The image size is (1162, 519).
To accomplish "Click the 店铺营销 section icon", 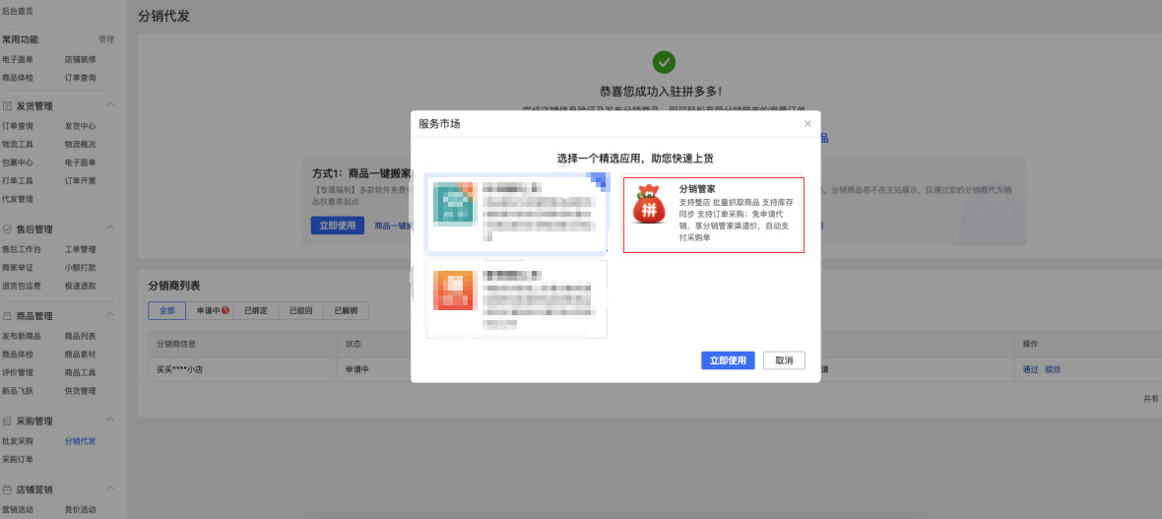I will tap(8, 489).
